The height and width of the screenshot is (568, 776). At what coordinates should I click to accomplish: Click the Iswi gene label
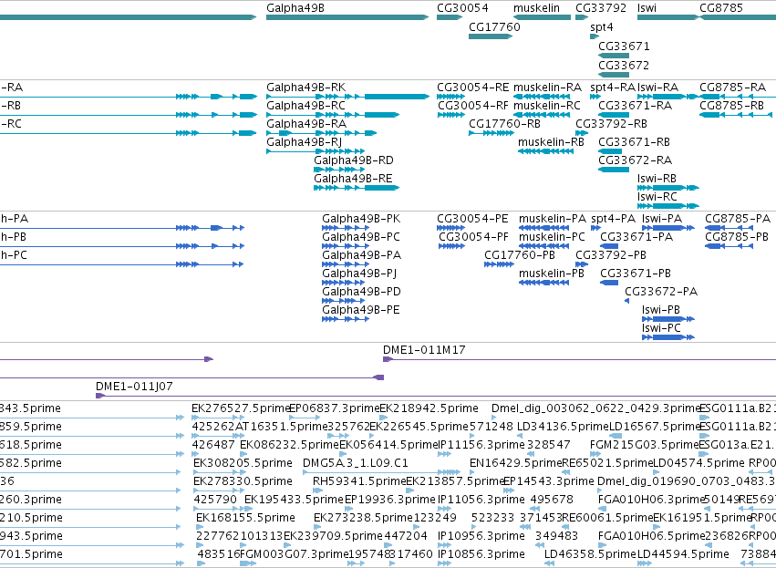point(647,8)
